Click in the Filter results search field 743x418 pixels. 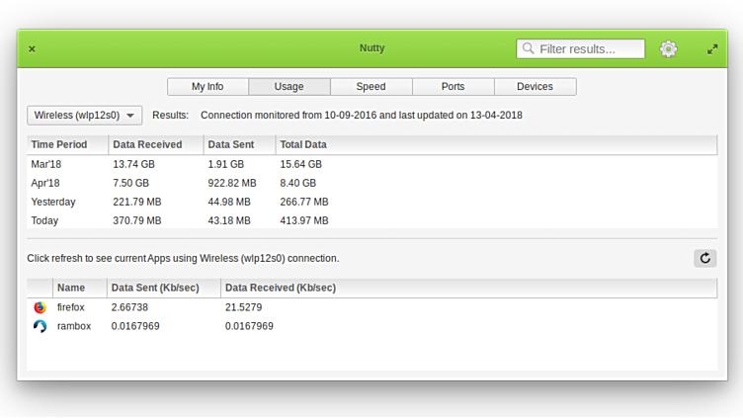pos(590,48)
